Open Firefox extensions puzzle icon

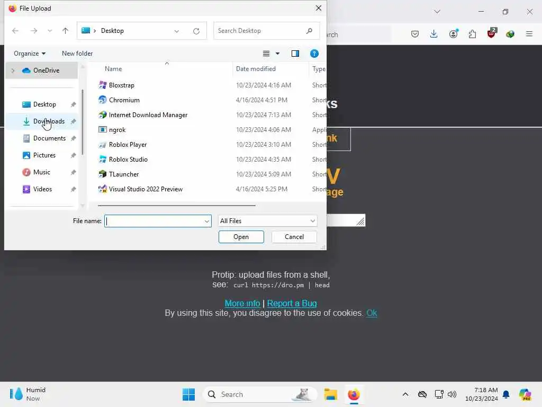coord(472,34)
